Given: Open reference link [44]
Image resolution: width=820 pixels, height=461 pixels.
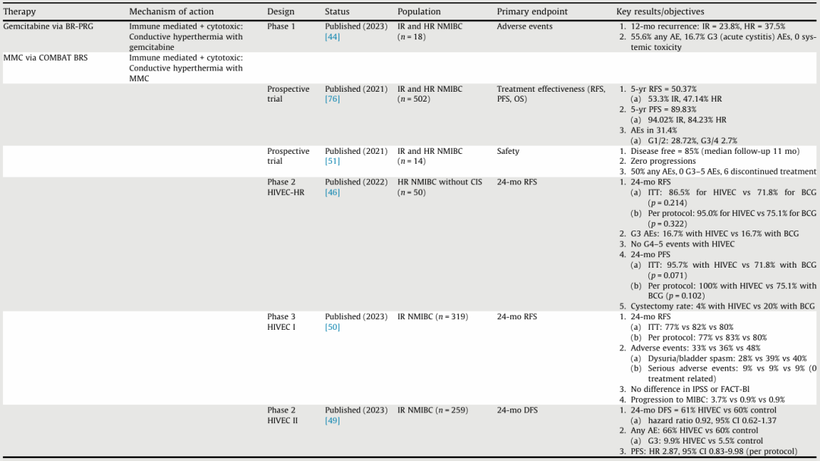Looking at the screenshot, I should (x=332, y=36).
